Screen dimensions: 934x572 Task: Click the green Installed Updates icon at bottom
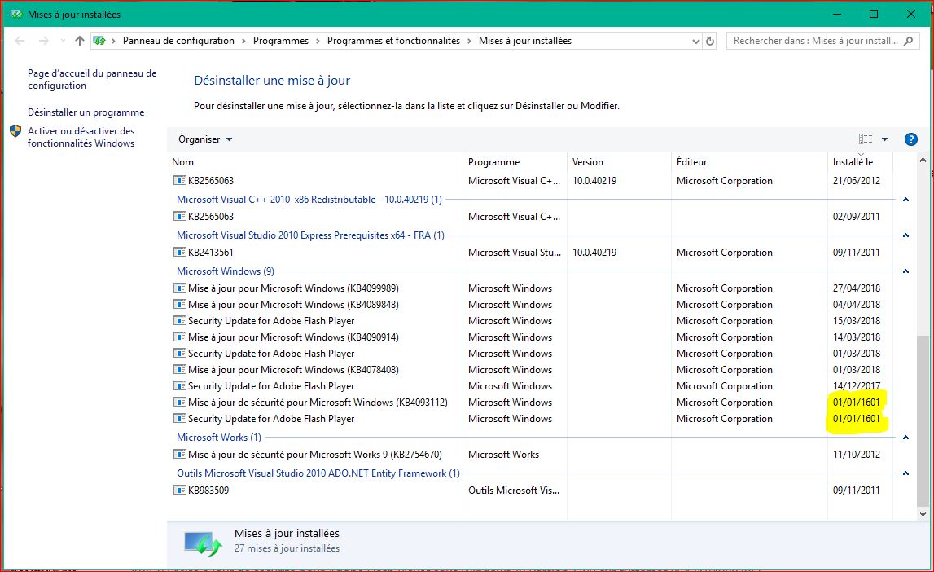tap(203, 541)
